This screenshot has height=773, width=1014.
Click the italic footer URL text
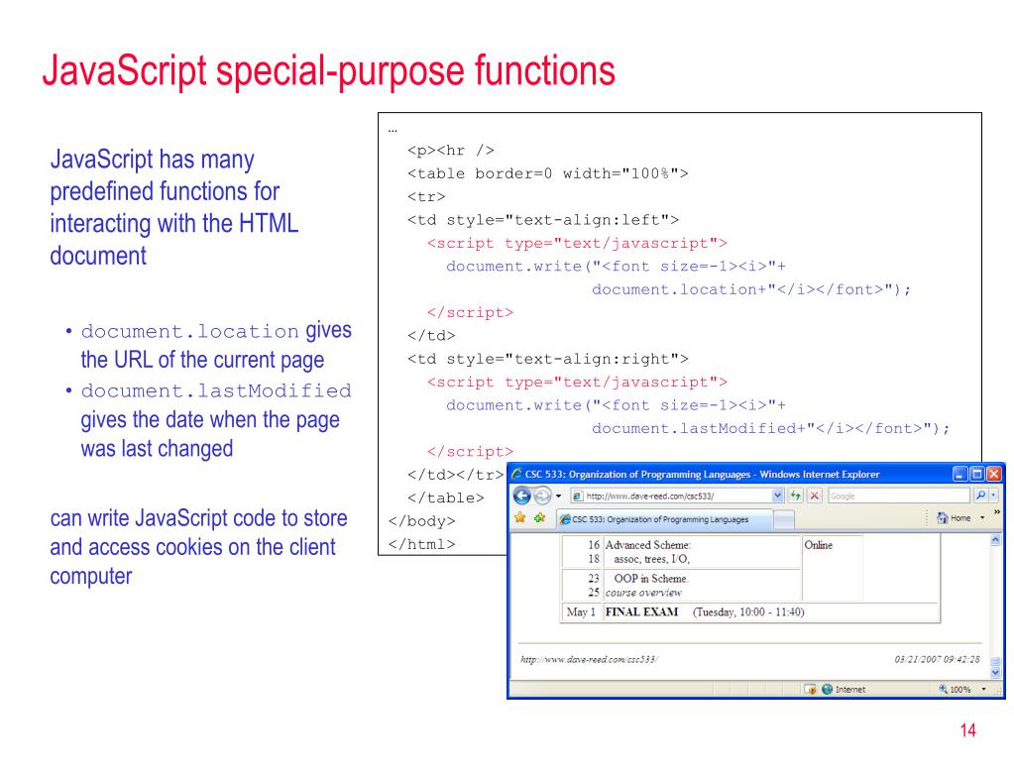point(589,659)
